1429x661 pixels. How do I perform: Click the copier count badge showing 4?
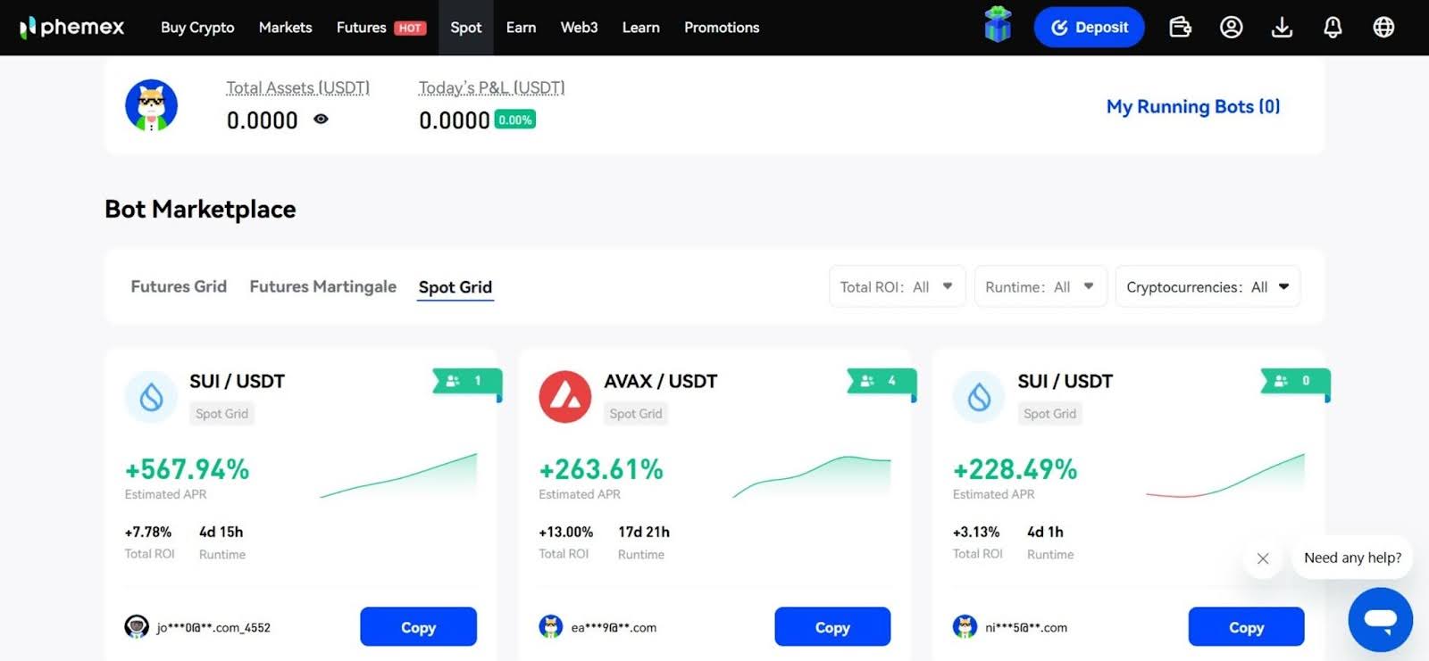[x=881, y=381]
